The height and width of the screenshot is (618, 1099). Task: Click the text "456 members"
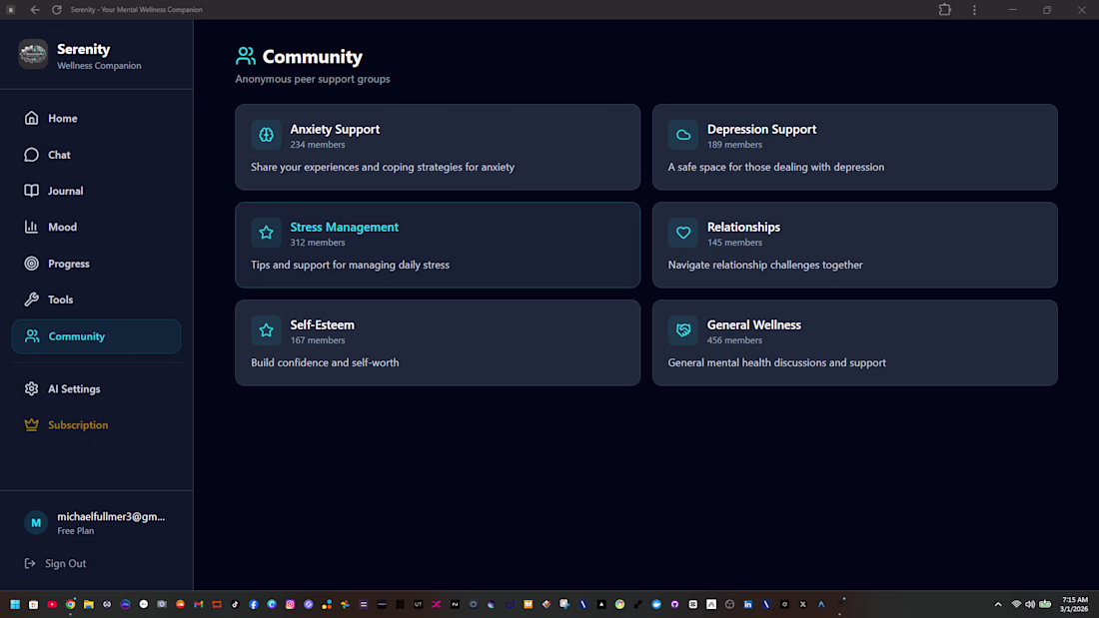tap(734, 340)
